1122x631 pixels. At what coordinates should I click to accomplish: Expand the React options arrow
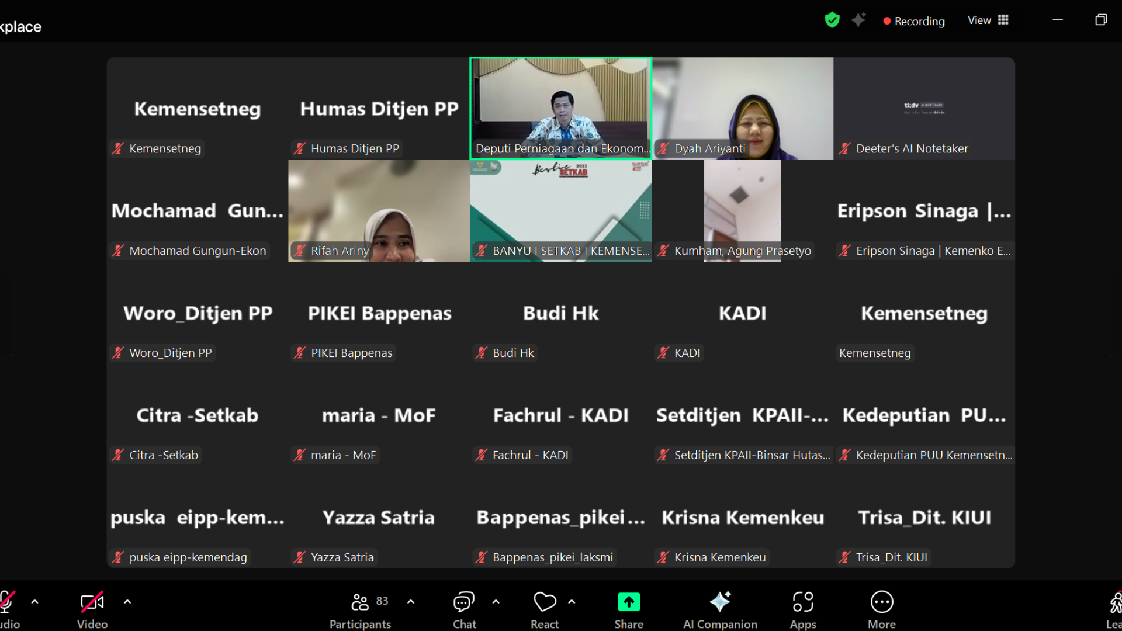tap(572, 601)
